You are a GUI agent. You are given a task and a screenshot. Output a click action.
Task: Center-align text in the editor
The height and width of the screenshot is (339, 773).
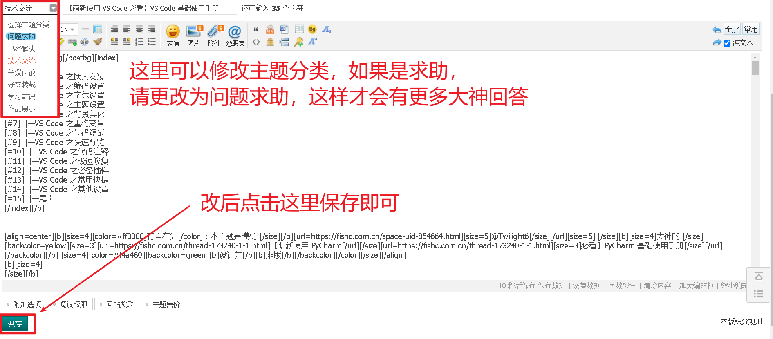click(x=139, y=29)
